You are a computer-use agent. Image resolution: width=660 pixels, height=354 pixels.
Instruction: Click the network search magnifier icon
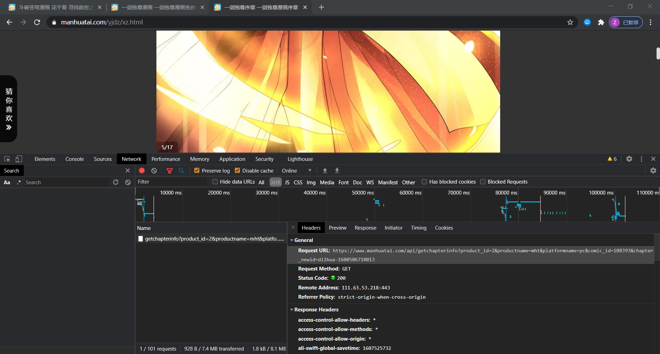click(x=181, y=170)
